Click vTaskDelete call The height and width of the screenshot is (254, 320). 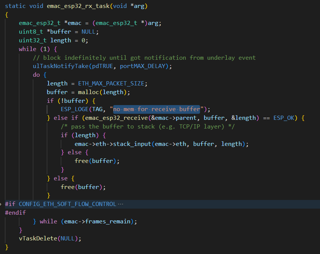tap(38, 238)
